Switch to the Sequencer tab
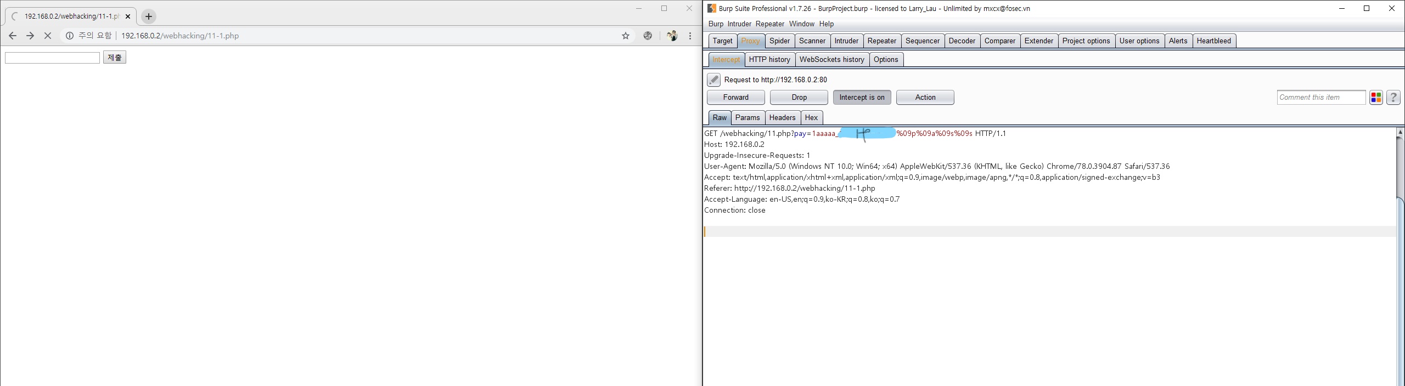Viewport: 1405px width, 386px height. [x=923, y=41]
